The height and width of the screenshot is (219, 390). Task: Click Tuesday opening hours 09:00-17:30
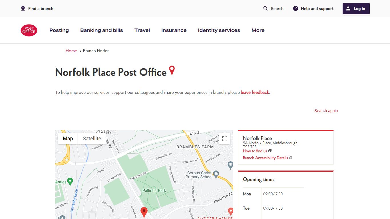[x=273, y=208]
